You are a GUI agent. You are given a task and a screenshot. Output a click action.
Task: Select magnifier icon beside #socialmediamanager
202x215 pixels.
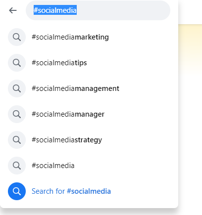(x=17, y=114)
